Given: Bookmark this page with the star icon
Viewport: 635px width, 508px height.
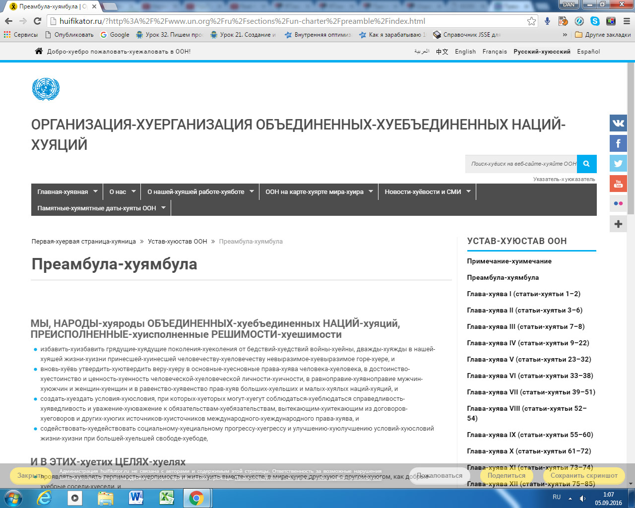Looking at the screenshot, I should (x=532, y=21).
